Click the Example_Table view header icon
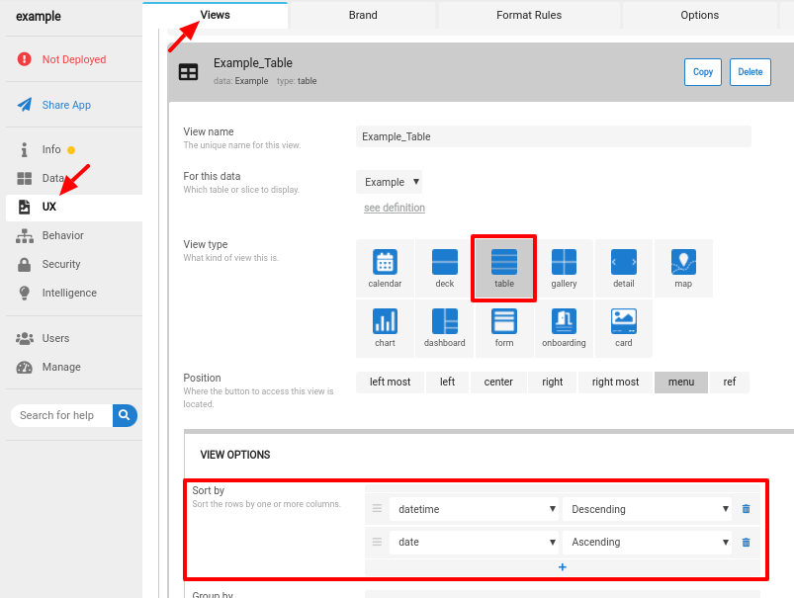Image resolution: width=794 pixels, height=598 pixels. point(189,72)
